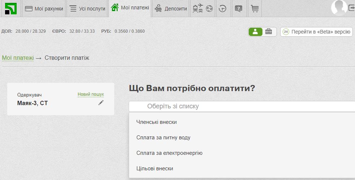
Task: Click the Новий пошук link
Action: (91, 94)
